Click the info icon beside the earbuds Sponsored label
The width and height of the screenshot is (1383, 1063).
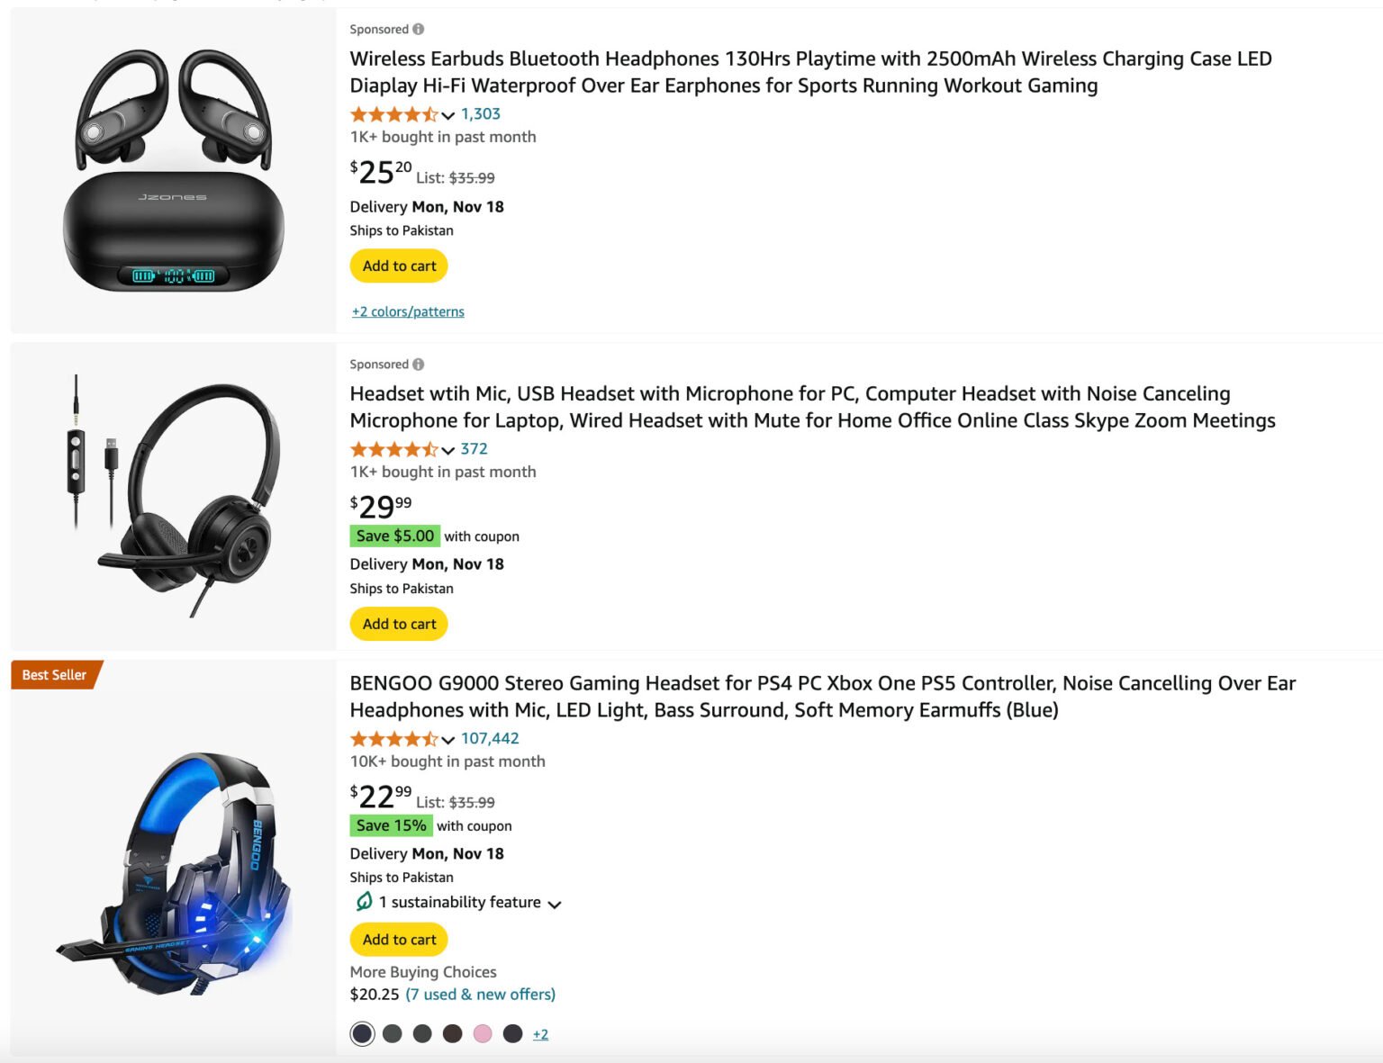418,30
